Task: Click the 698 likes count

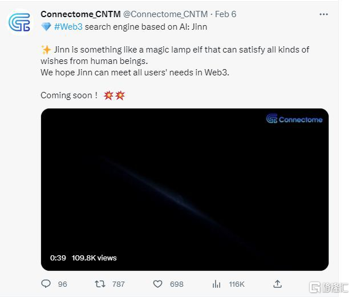Action: [177, 284]
